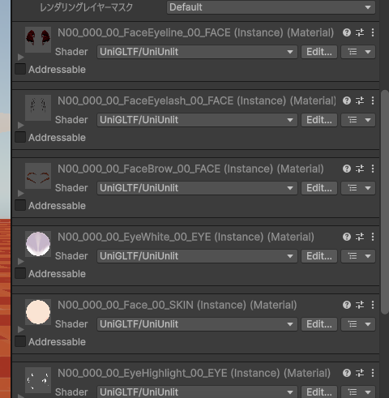Open help for the FaceEyeline material
The width and height of the screenshot is (389, 398).
click(347, 32)
